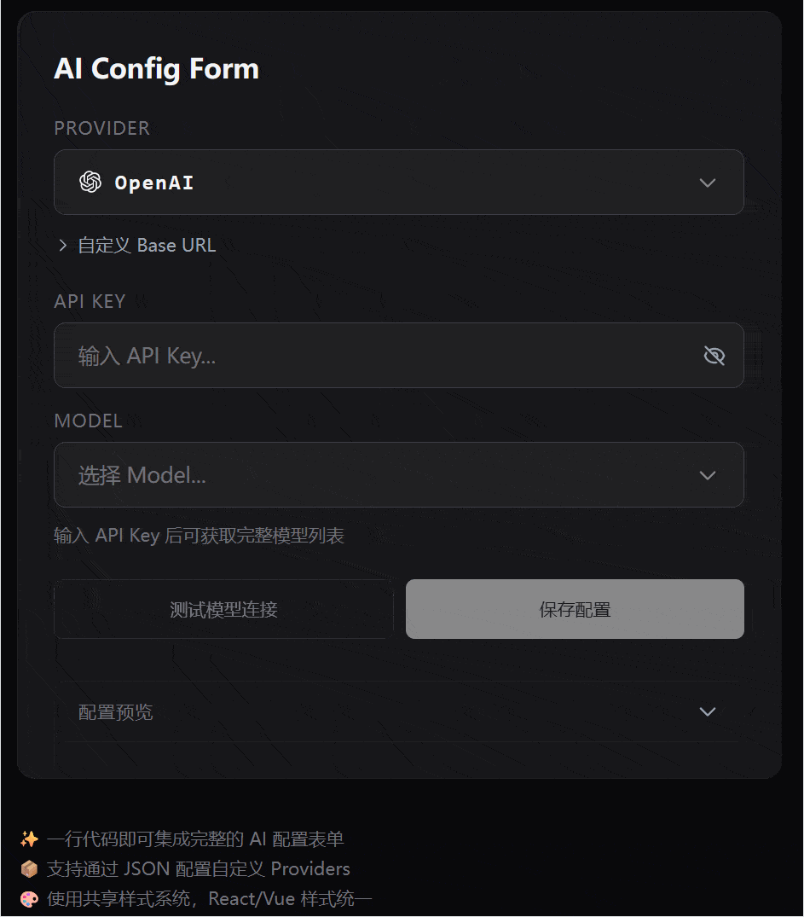Expand the 自定义 Base URL section
804x917 pixels.
tap(136, 245)
